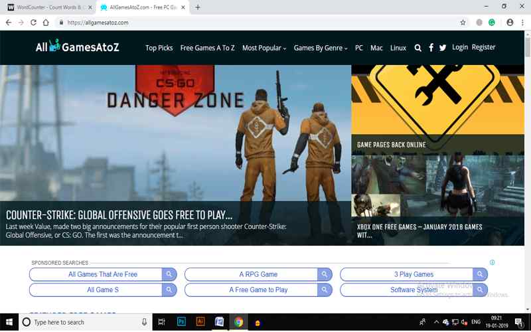Click the browser back arrow

[x=9, y=23]
